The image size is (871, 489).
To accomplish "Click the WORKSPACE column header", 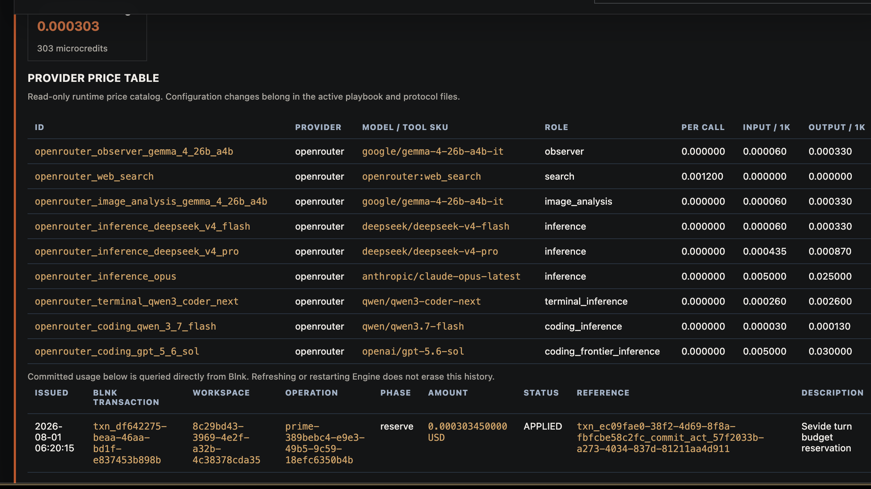I will click(221, 393).
